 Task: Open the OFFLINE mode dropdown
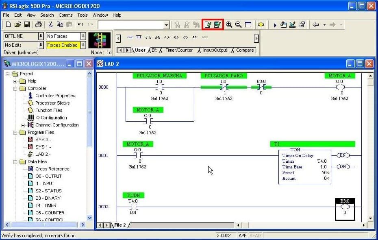click(41, 36)
